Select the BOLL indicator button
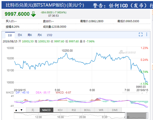The height and width of the screenshot is (120, 153). (87, 110)
